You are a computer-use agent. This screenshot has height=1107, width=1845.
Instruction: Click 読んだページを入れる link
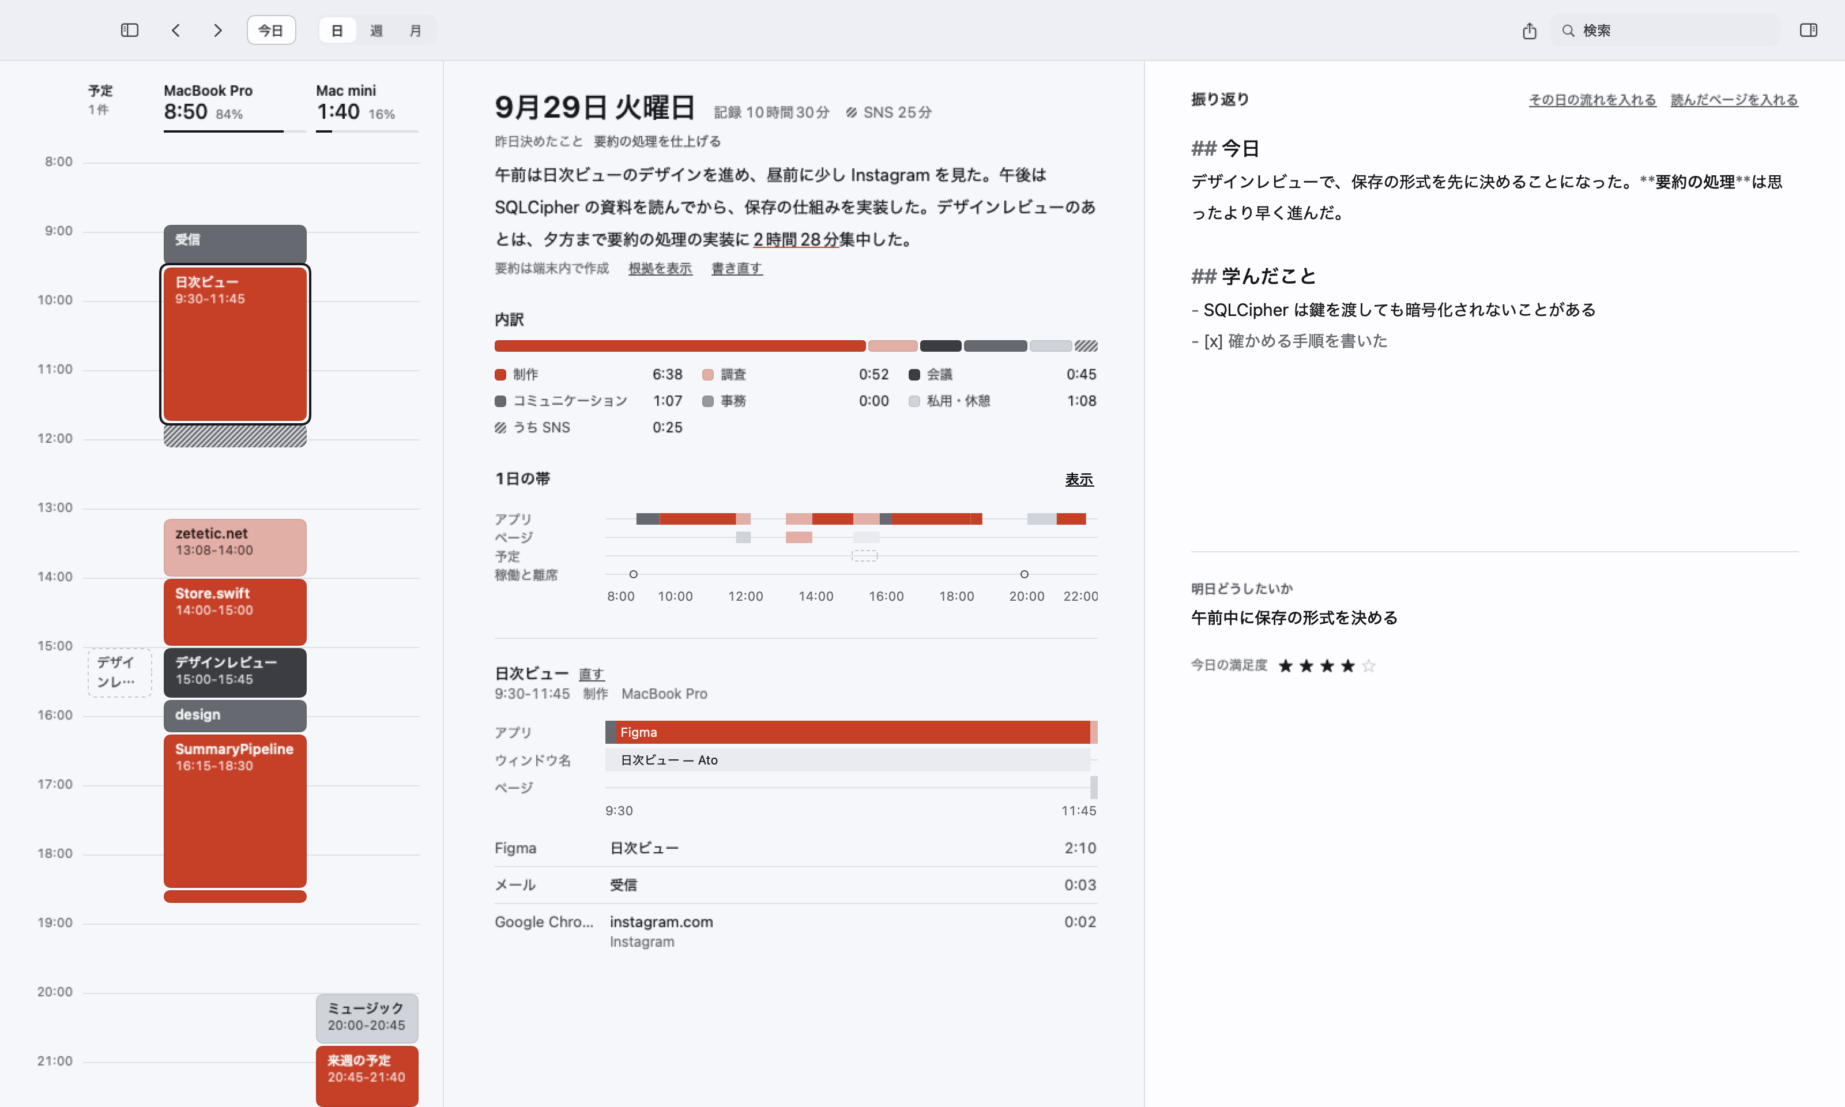click(1734, 100)
